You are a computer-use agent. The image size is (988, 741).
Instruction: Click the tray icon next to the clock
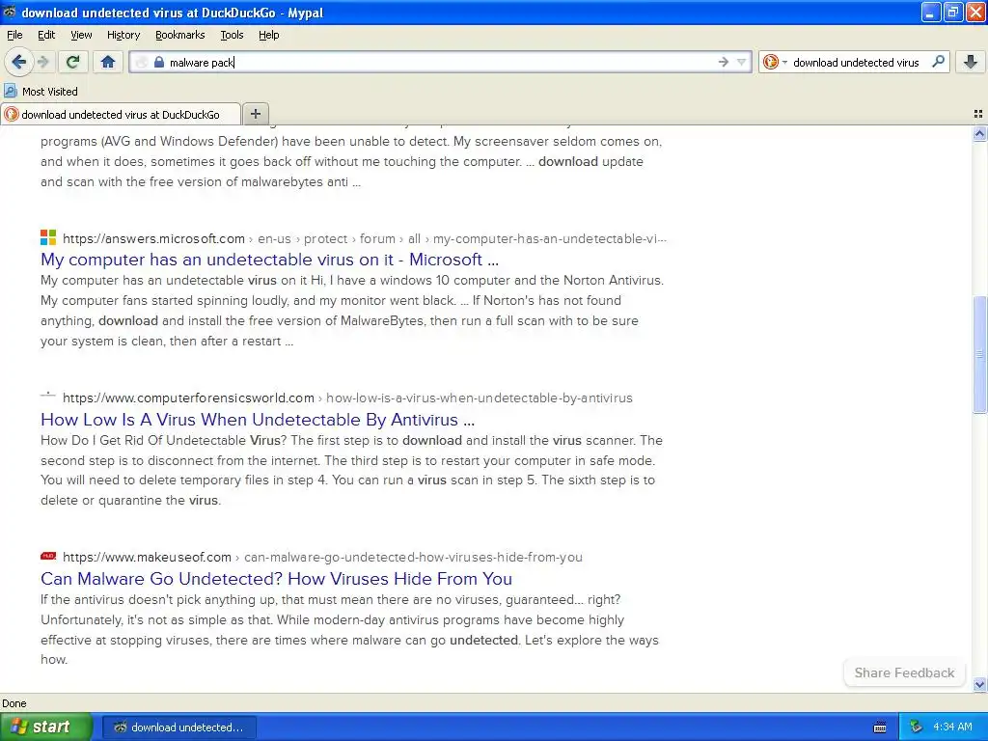click(x=917, y=727)
